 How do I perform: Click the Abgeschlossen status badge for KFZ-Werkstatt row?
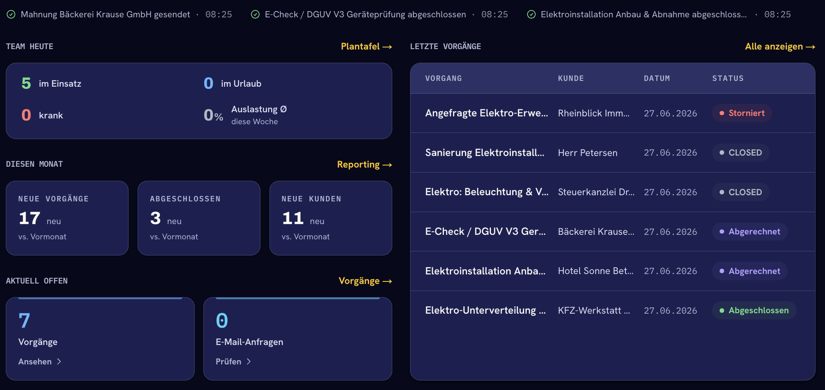[754, 310]
